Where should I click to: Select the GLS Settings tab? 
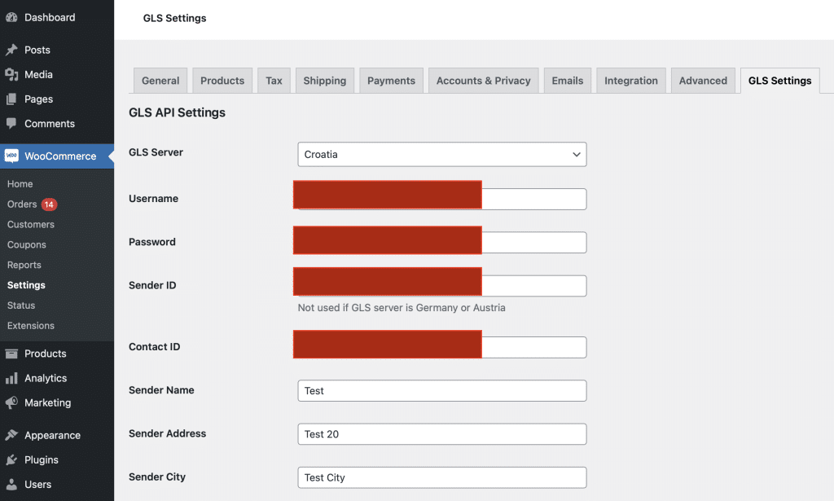pos(779,81)
